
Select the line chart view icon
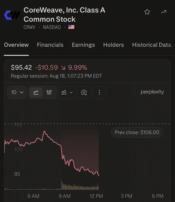point(36,92)
